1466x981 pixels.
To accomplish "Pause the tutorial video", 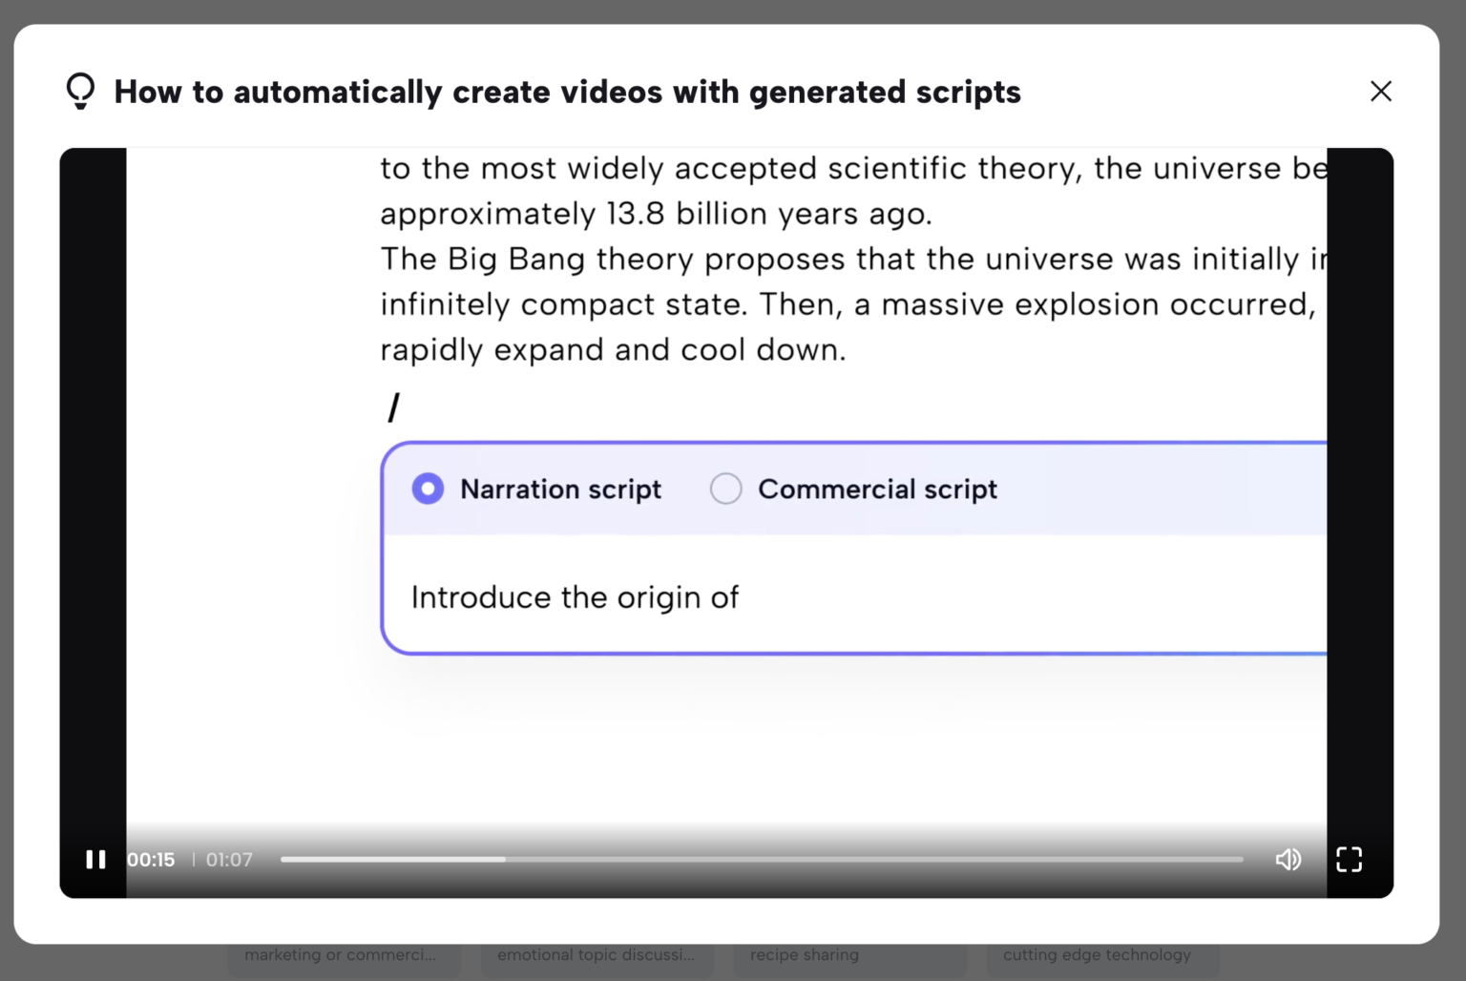I will [95, 860].
